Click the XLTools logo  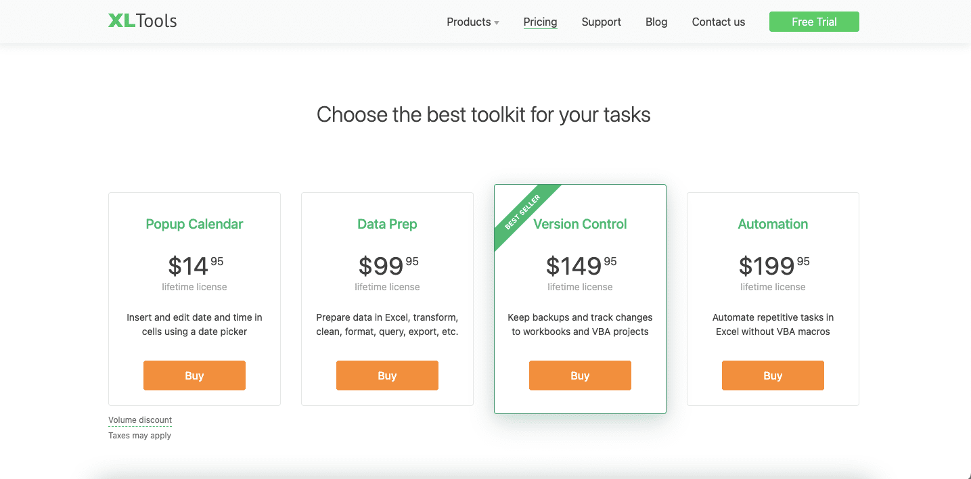pos(143,21)
